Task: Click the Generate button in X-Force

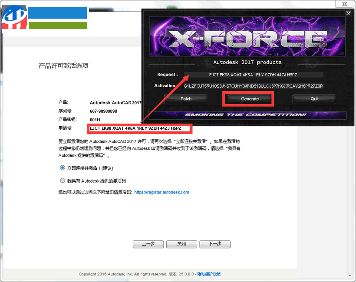Action: tap(250, 99)
